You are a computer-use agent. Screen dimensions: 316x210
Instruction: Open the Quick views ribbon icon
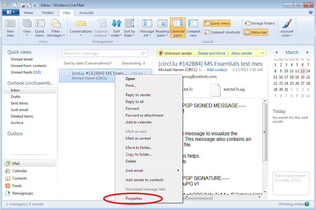pyautogui.click(x=40, y=24)
